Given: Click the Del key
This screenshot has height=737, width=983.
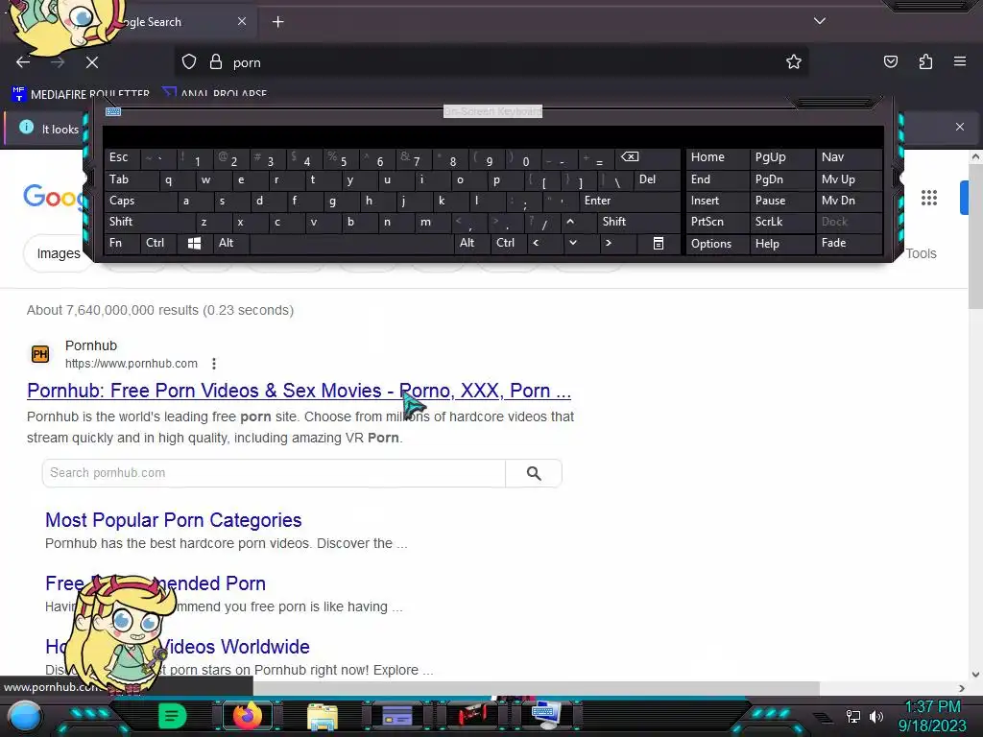Looking at the screenshot, I should point(657,179).
